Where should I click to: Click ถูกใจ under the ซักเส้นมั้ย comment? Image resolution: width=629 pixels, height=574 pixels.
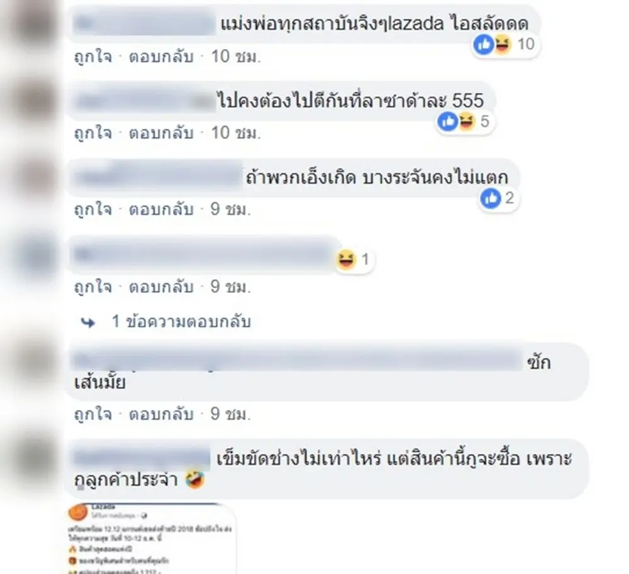coord(93,414)
